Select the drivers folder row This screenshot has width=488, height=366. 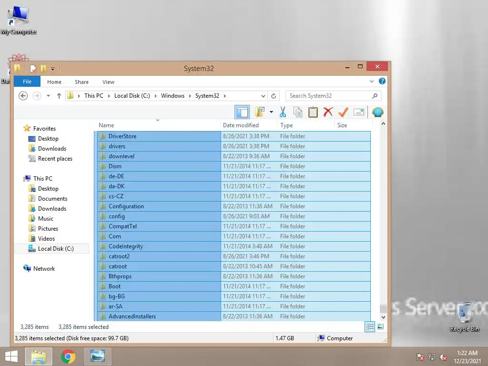[234, 146]
